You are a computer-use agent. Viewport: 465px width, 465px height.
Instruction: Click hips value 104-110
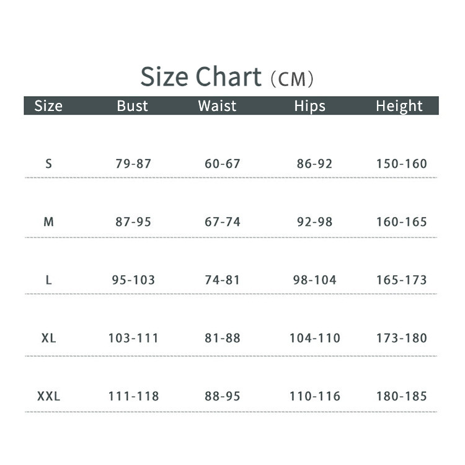(314, 339)
